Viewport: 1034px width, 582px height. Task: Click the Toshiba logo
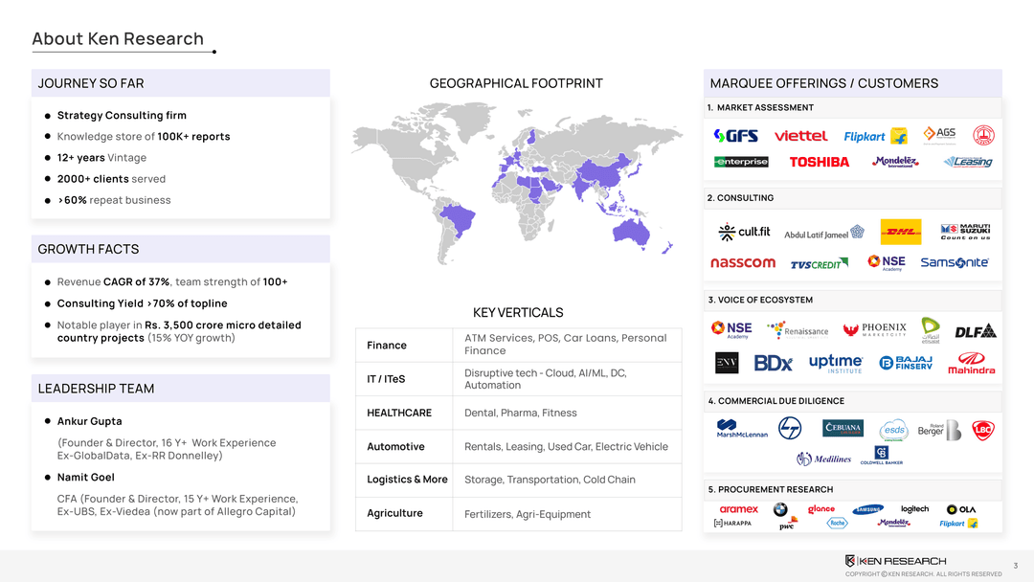819,162
